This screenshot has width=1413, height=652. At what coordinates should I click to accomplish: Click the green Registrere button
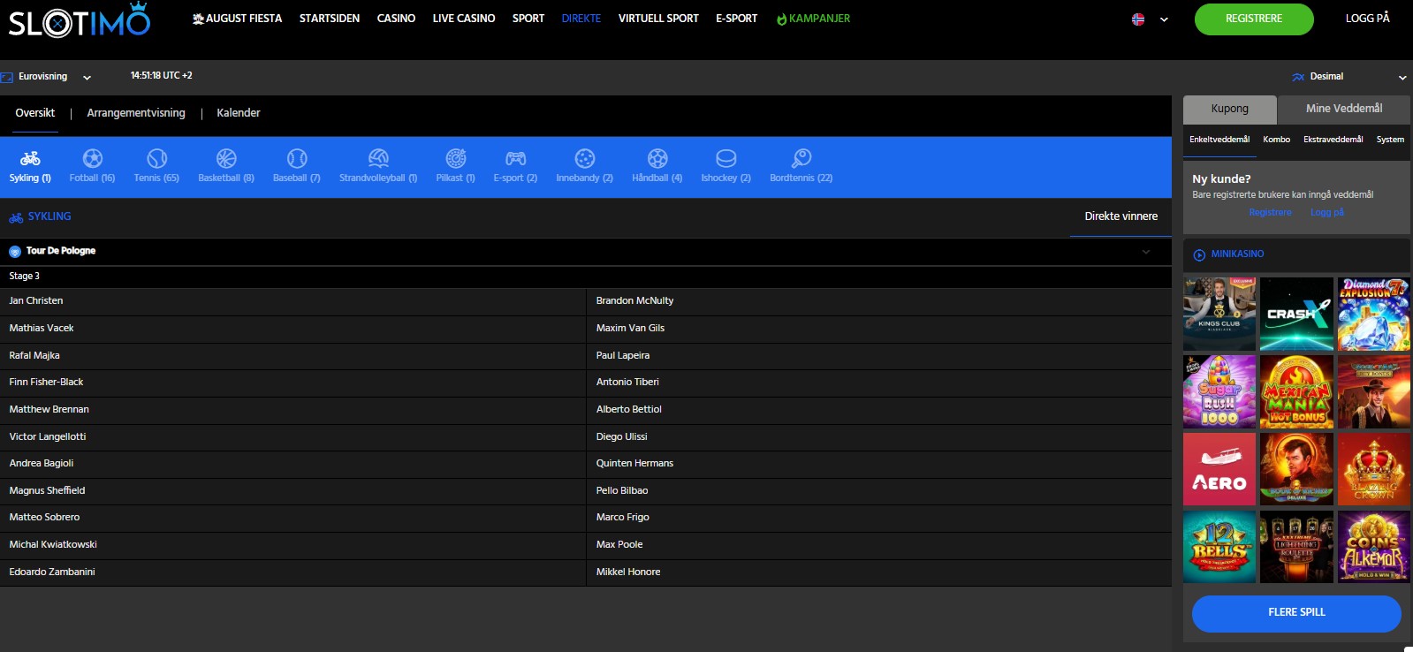(1254, 19)
